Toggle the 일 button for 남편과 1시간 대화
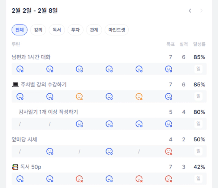The image size is (218, 188). click(198, 69)
